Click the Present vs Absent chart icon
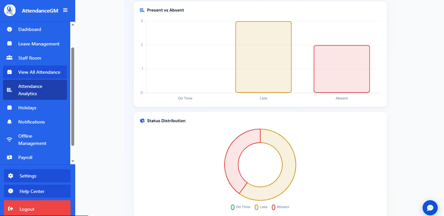The width and height of the screenshot is (444, 216). coord(142,10)
